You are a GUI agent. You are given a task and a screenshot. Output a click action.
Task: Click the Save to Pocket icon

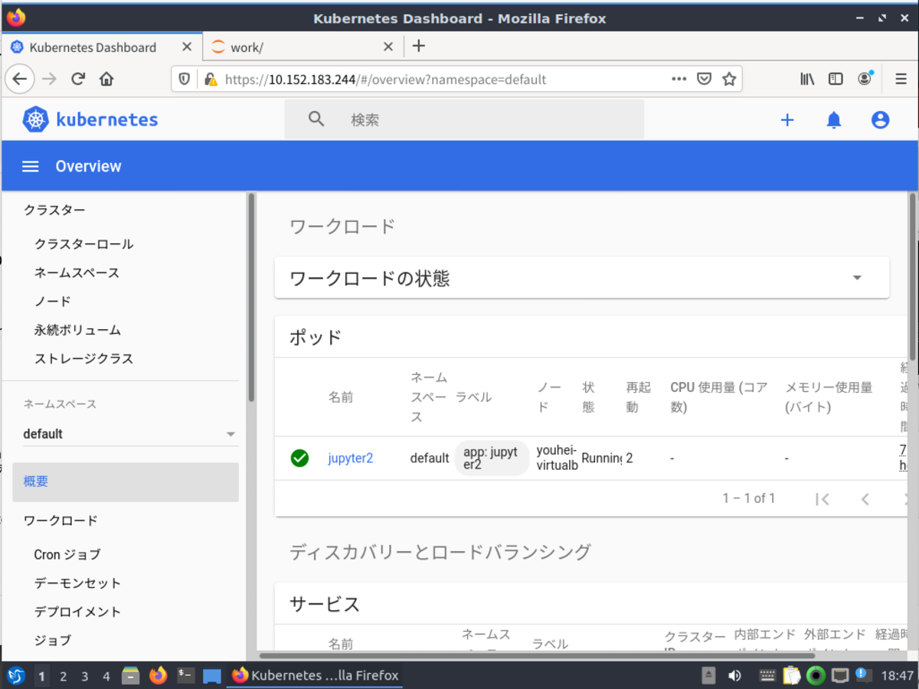pos(705,79)
